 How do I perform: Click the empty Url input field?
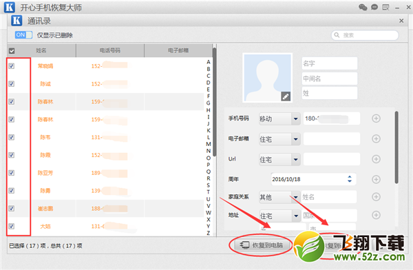click(332, 159)
